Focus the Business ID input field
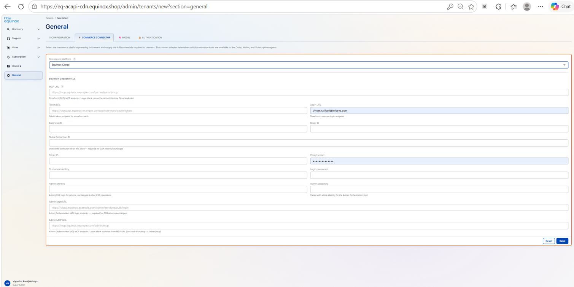Viewport: 574px width, 287px height. [178, 129]
